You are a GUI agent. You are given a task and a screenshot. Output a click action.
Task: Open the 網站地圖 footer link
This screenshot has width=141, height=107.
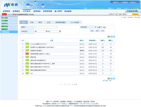click(86, 101)
